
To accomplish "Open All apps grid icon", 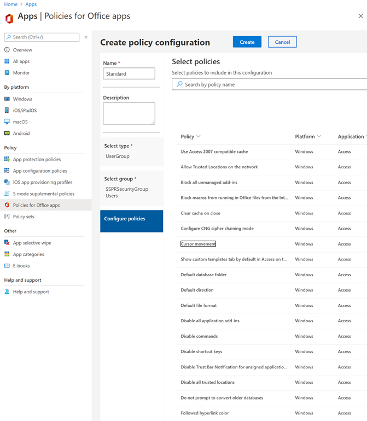I will click(7, 61).
